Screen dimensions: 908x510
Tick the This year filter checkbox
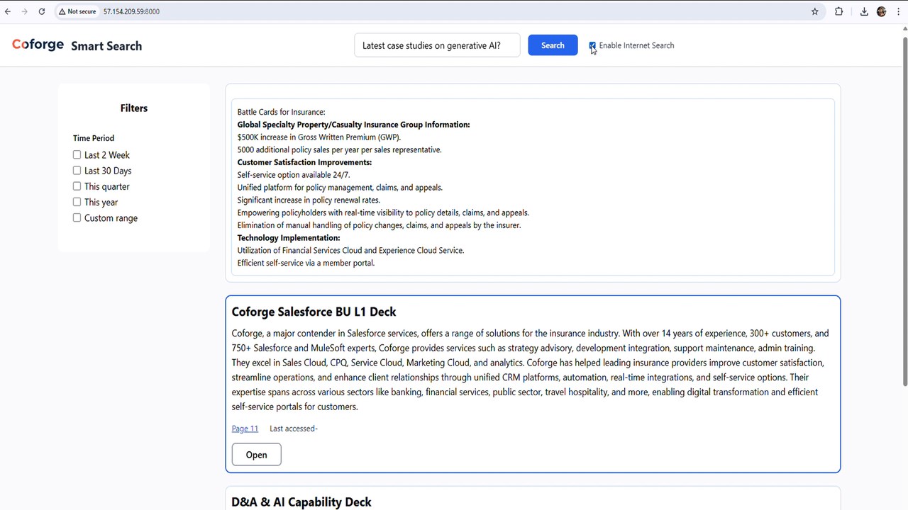77,202
